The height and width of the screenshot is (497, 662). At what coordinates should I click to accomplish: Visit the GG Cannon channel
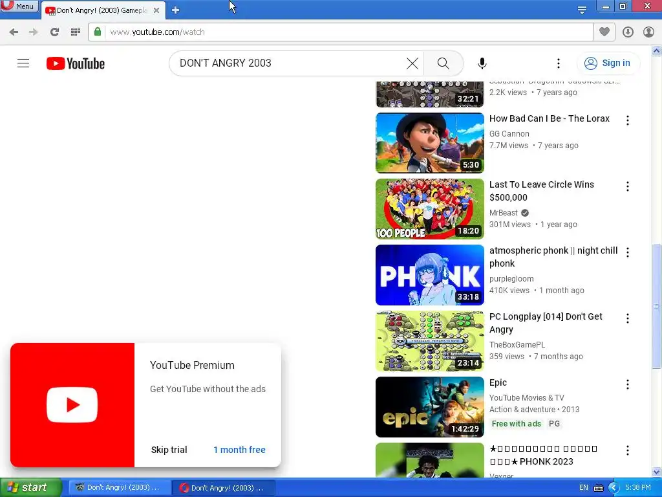(x=509, y=134)
